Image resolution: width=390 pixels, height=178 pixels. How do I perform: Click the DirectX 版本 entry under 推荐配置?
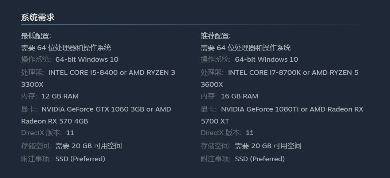[227, 133]
